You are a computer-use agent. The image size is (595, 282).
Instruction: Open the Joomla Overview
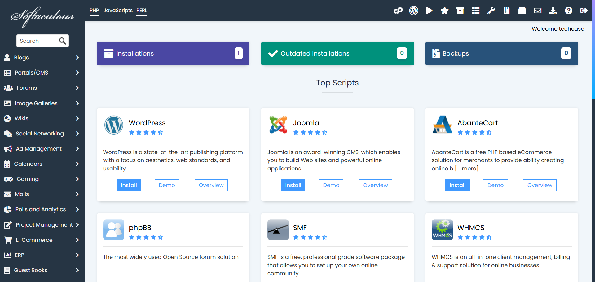(375, 185)
